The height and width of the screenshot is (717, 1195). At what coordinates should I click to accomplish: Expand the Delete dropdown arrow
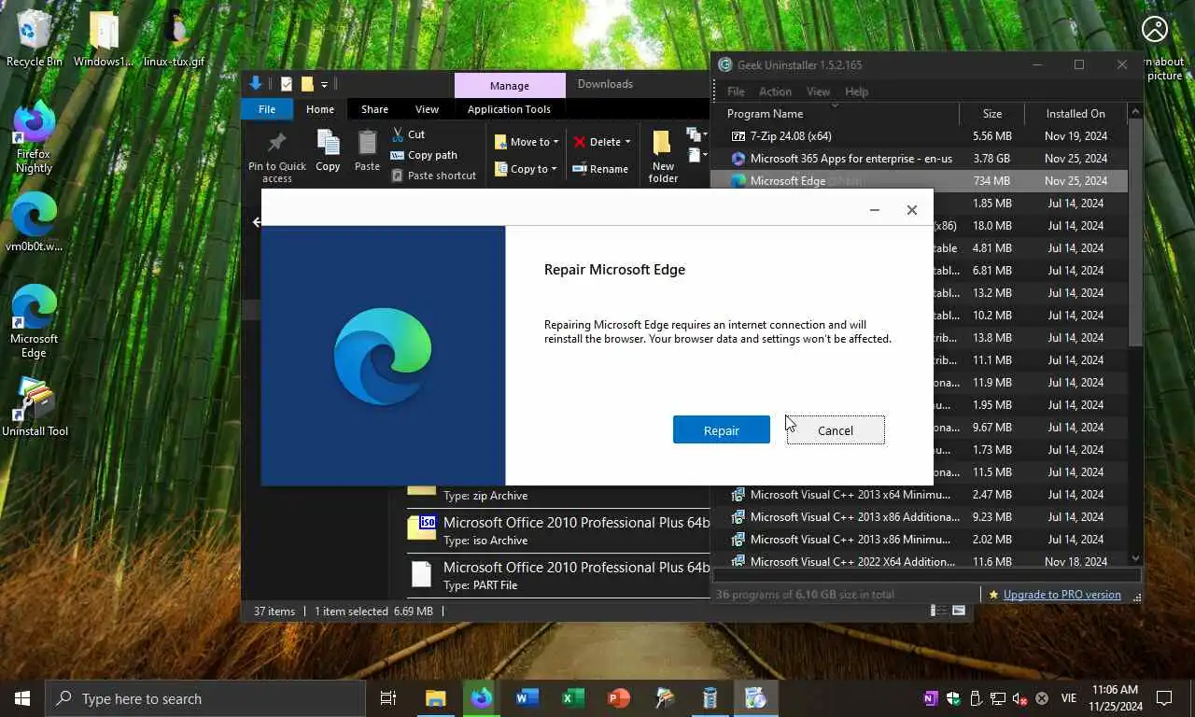click(x=627, y=142)
